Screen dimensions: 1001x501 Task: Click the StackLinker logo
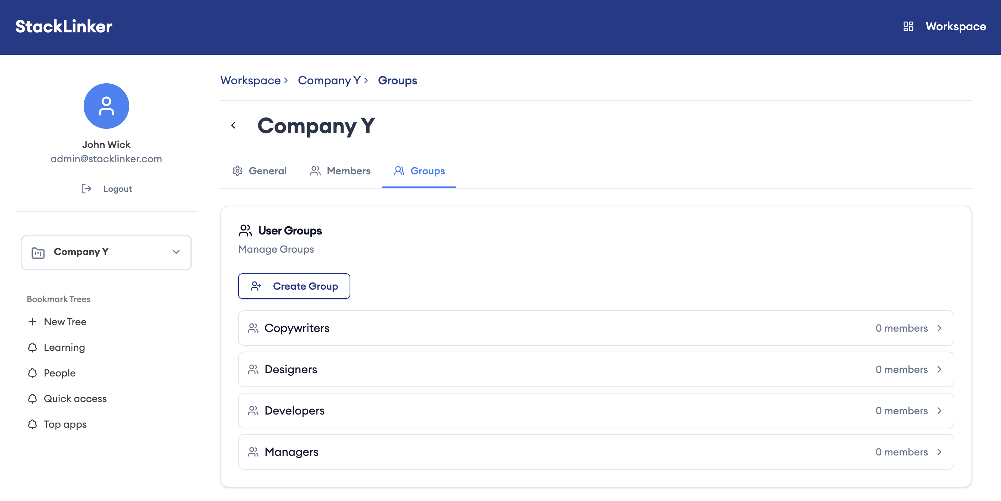point(63,26)
